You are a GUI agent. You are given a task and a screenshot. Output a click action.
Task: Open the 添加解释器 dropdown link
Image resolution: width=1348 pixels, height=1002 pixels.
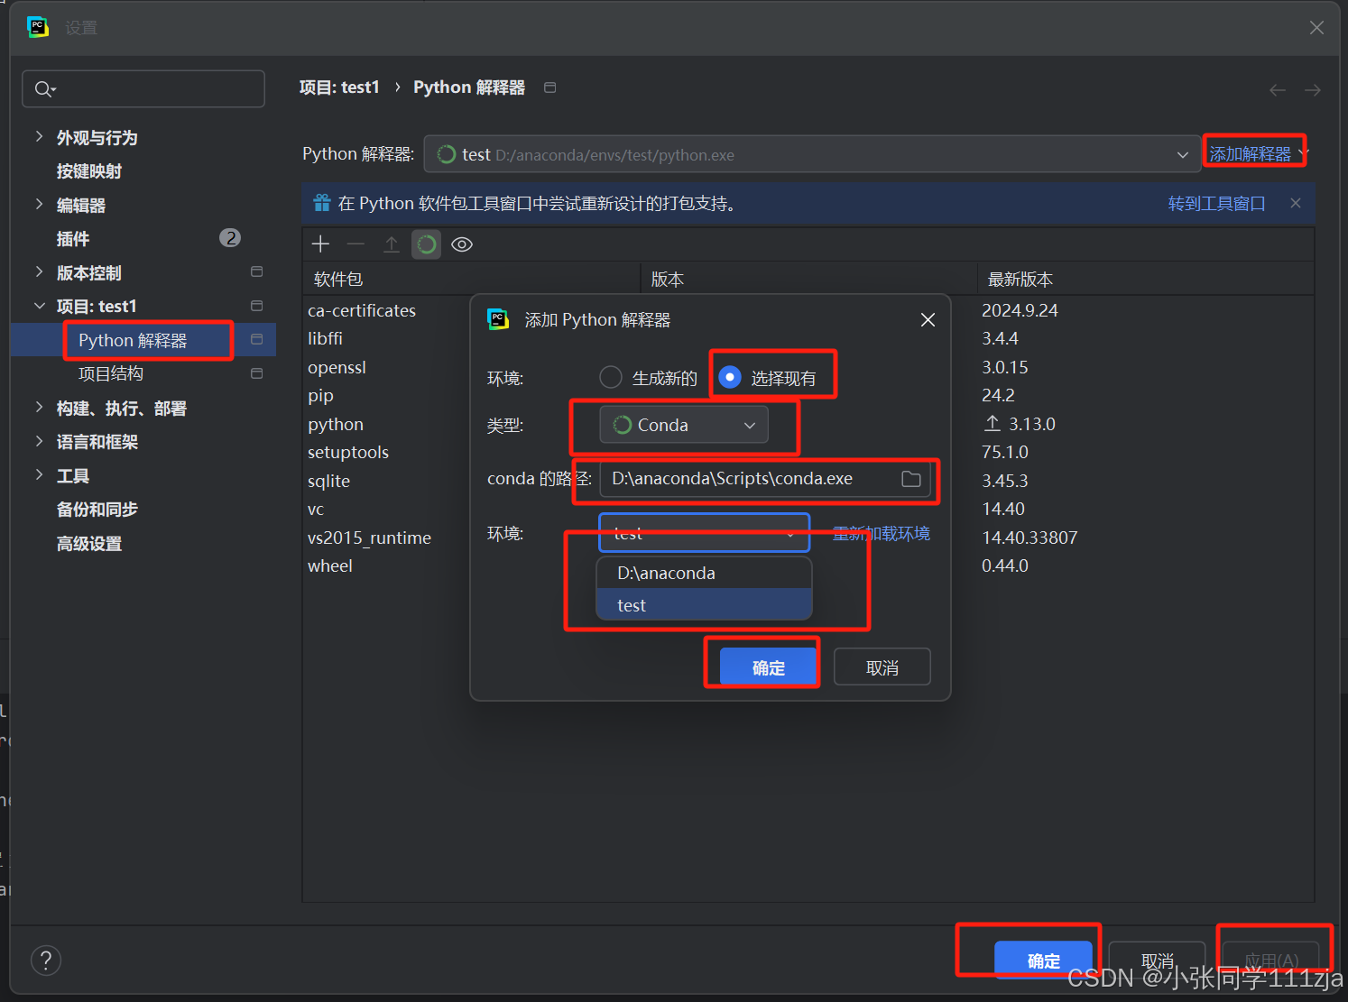(x=1257, y=154)
